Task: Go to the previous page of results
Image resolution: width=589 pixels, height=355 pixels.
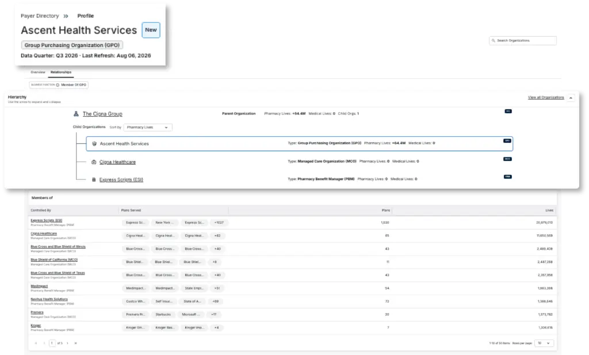Action: coord(44,343)
